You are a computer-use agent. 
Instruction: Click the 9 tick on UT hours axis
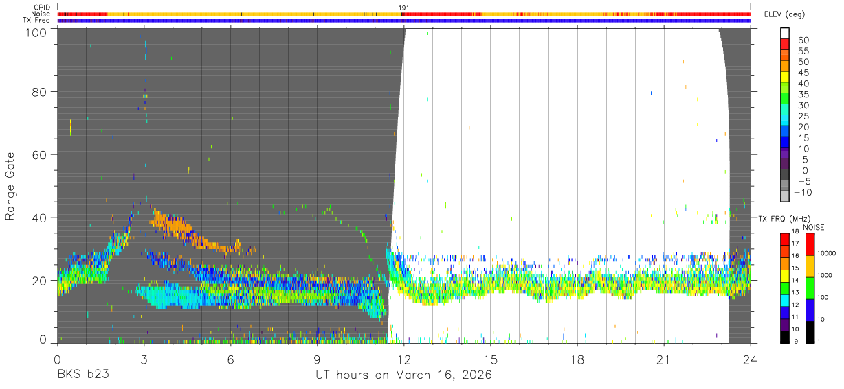point(317,359)
